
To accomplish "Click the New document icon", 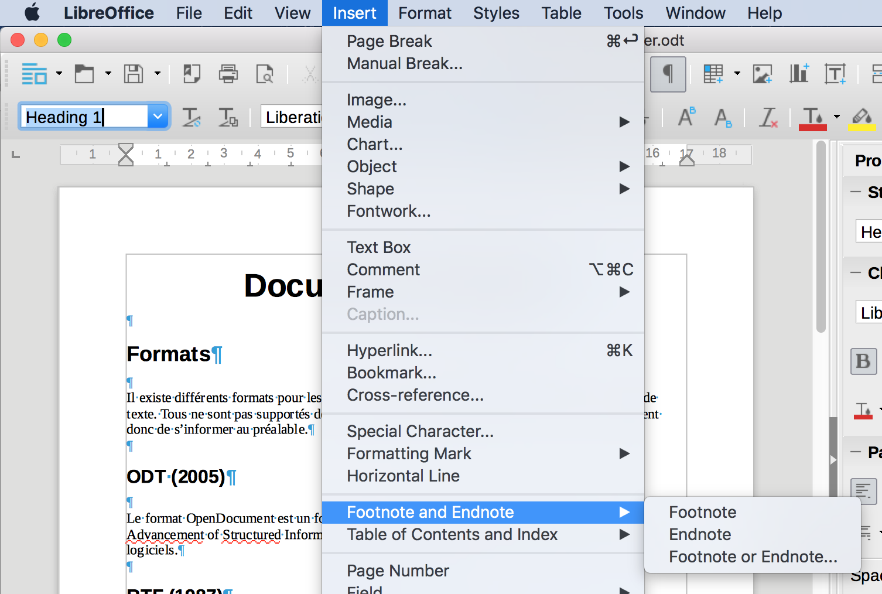I will click(x=34, y=74).
